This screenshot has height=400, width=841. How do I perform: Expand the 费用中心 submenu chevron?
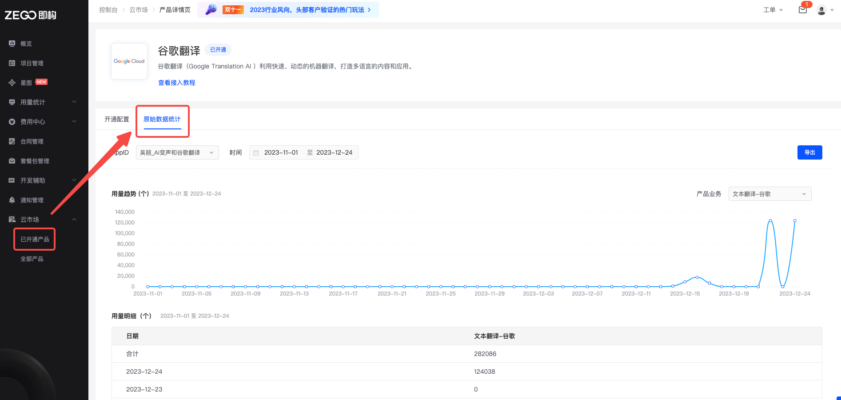[74, 121]
